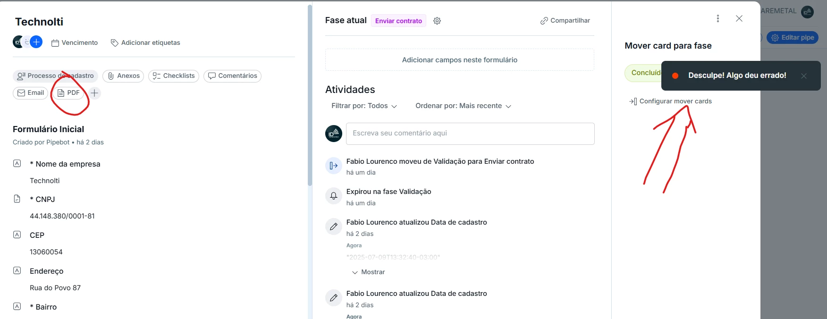Click the CEP value 13060054
This screenshot has width=827, height=319.
pyautogui.click(x=46, y=252)
